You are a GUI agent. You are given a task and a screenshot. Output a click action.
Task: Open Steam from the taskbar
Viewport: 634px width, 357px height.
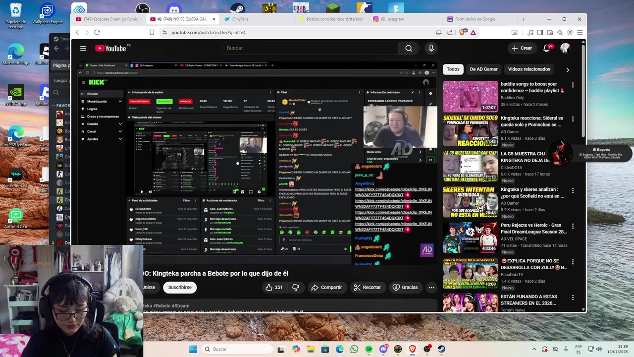pyautogui.click(x=441, y=349)
